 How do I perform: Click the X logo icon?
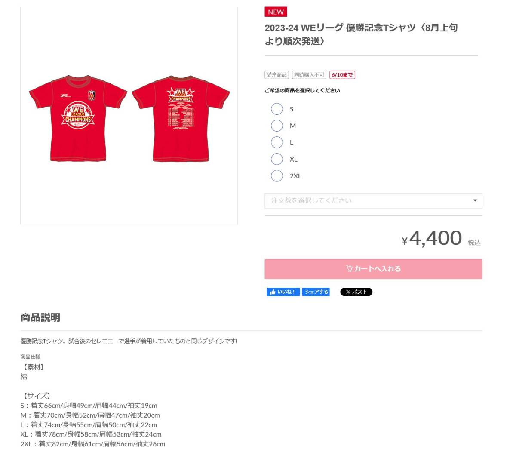pos(348,292)
